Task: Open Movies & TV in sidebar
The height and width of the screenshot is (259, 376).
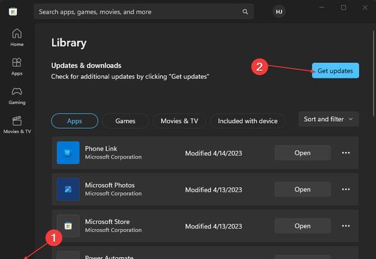Action: [x=17, y=124]
